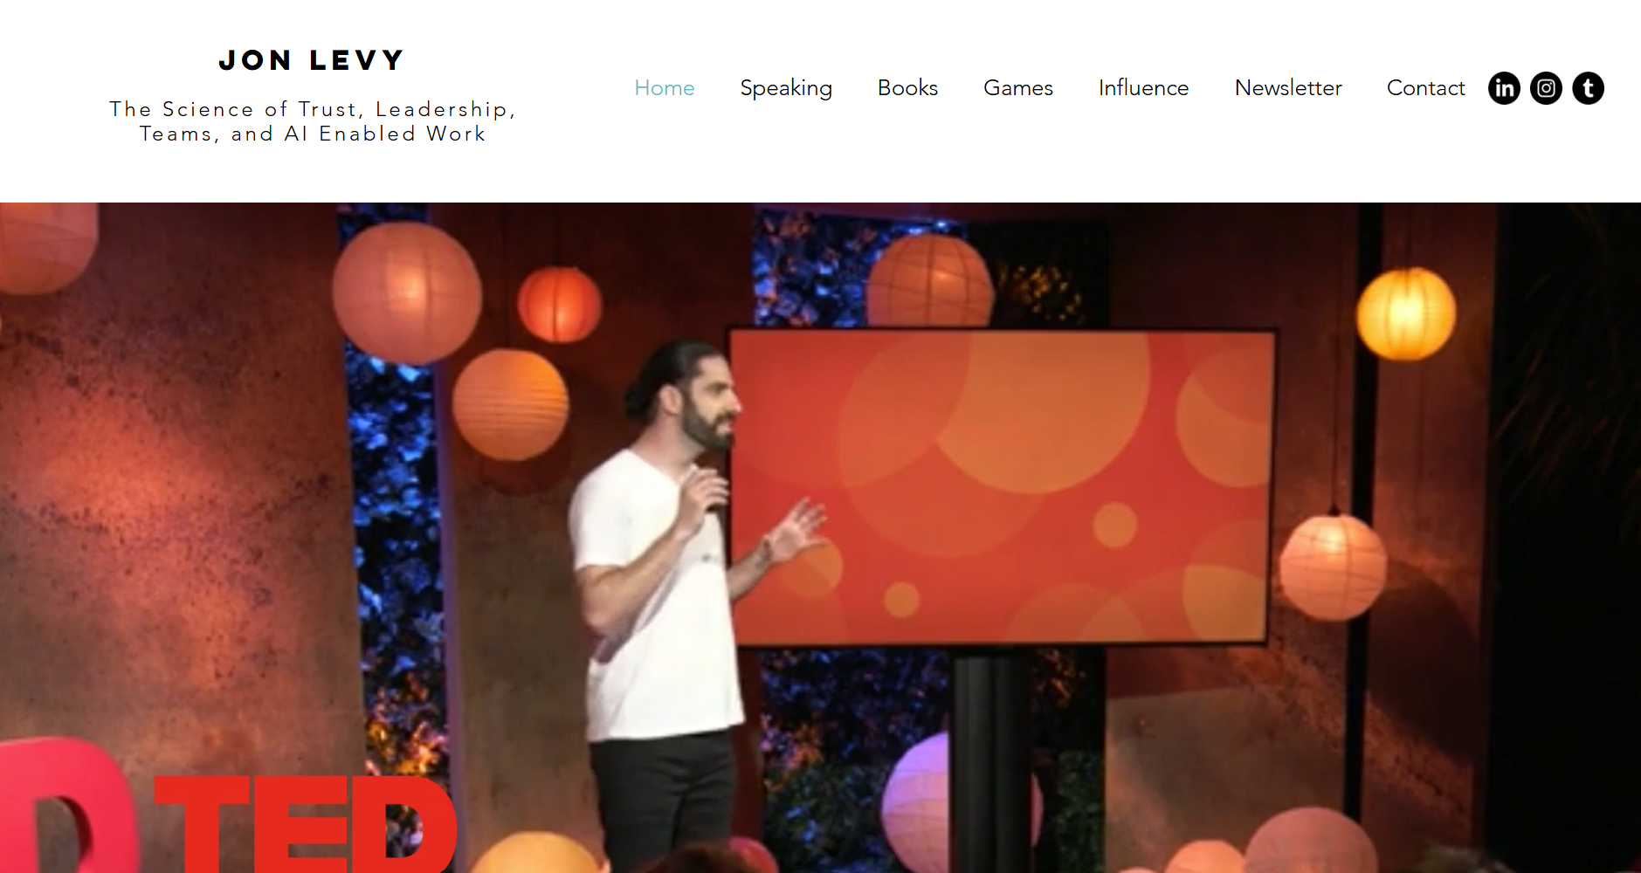Open the Instagram social icon
This screenshot has height=873, width=1641.
[x=1546, y=88]
